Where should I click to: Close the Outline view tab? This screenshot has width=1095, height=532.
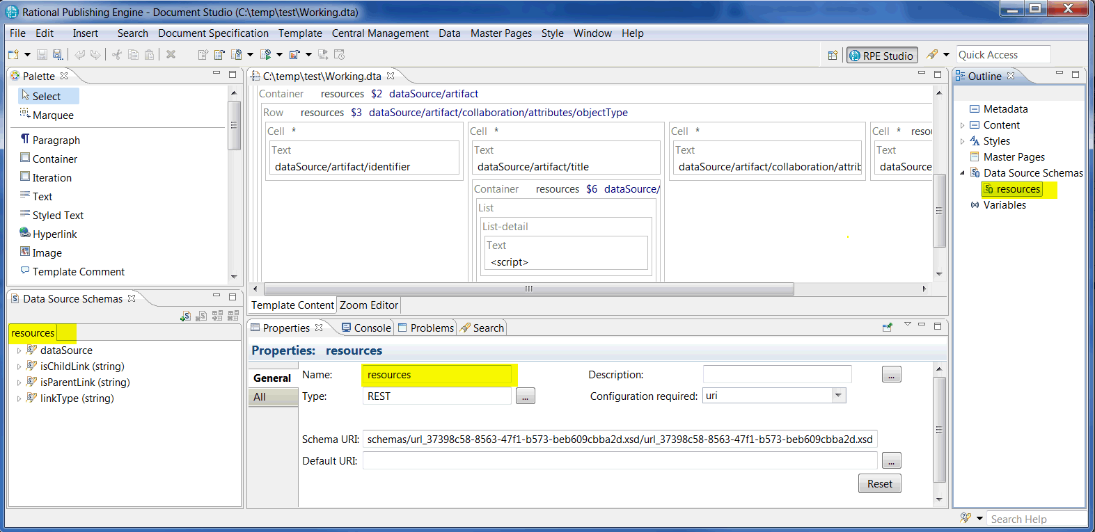[x=1011, y=76]
